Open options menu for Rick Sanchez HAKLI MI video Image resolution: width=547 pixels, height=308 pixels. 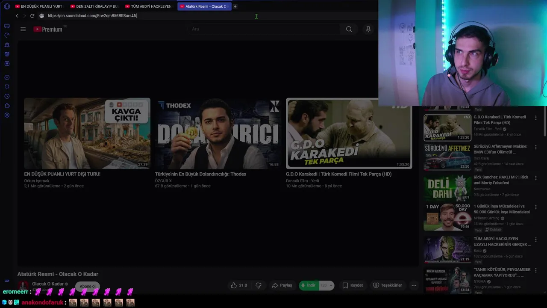click(x=536, y=178)
